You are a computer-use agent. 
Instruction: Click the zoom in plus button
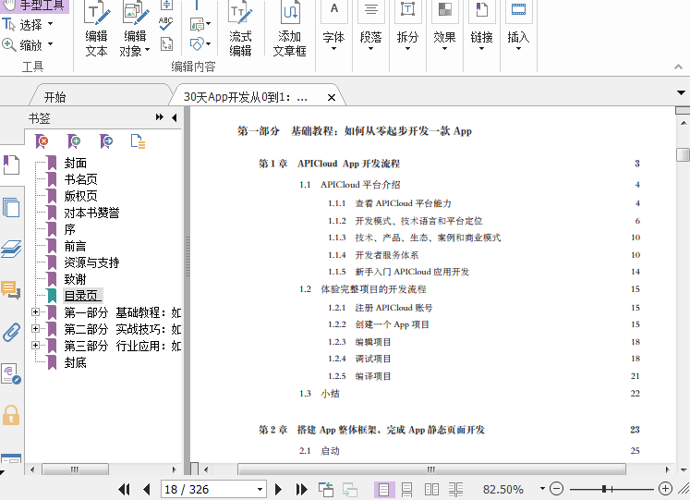coord(665,489)
